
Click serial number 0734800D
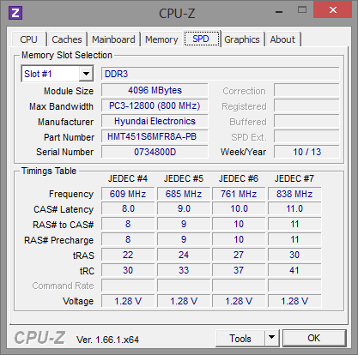coord(155,152)
